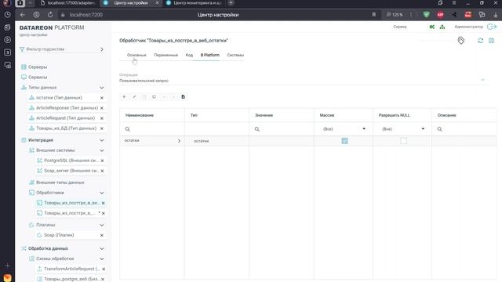This screenshot has width=502, height=282.
Task: Select TransformArticleRequest schema item
Action: tap(71, 269)
